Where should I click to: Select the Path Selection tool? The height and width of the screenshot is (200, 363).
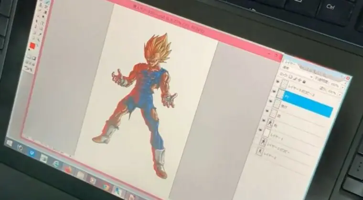click(37, 21)
